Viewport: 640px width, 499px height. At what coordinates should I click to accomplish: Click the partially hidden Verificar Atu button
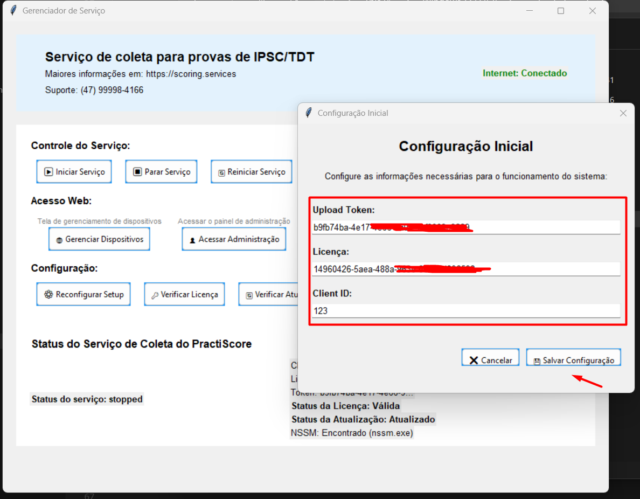[x=269, y=294]
